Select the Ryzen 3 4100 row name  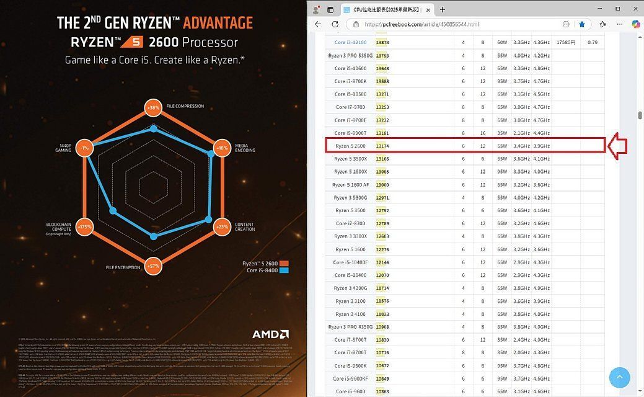point(350,314)
